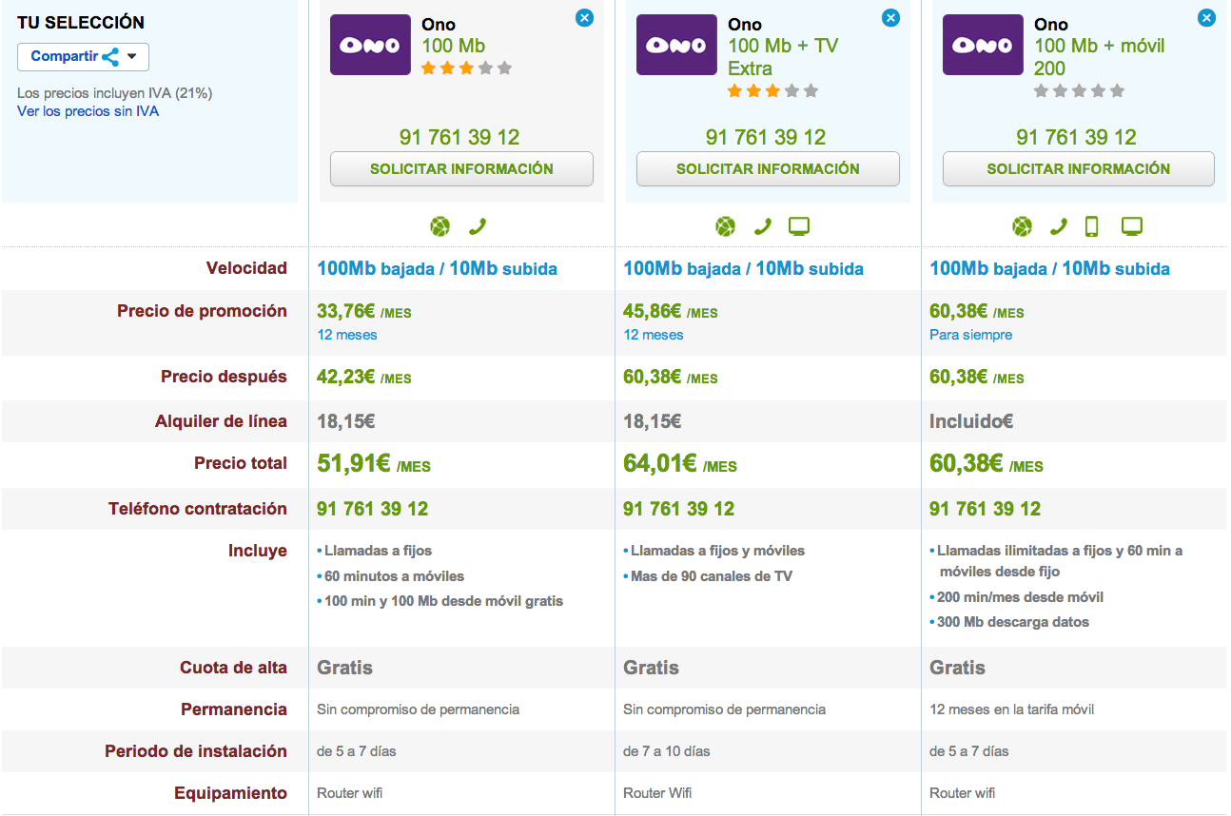Request information for the Ono 100 Mb plan
The image size is (1231, 816).
click(x=461, y=168)
